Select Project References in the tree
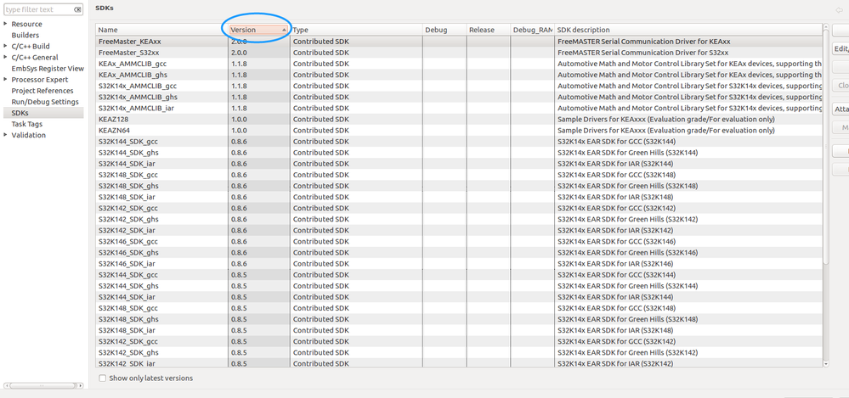 pyautogui.click(x=42, y=91)
